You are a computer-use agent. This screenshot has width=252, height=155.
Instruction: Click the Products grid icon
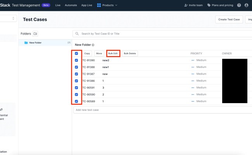(x=99, y=5)
